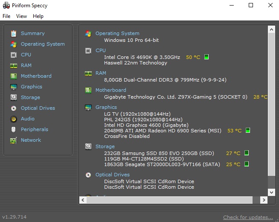Select the CPU chip icon in sidebar

pyautogui.click(x=13, y=55)
